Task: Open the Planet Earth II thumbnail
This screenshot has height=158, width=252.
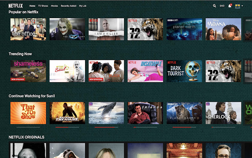Action: 184,113
